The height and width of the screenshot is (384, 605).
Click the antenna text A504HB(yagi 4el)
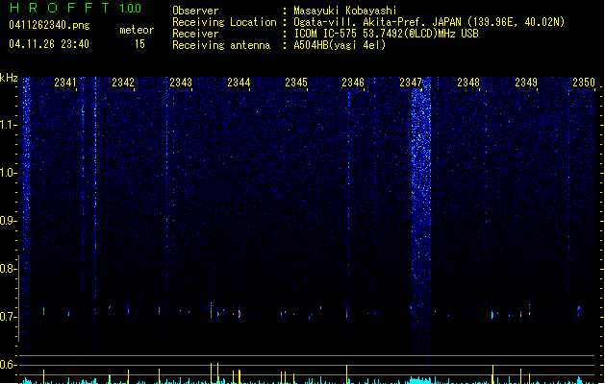(340, 45)
